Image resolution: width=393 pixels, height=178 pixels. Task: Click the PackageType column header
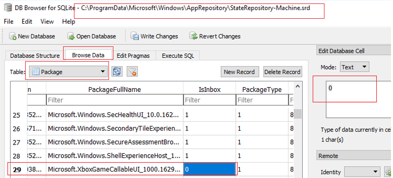262,90
